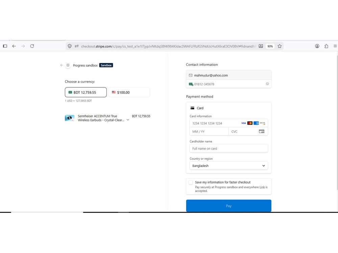The height and width of the screenshot is (253, 338).
Task: Click the page vertical scrollbar
Action: [337, 123]
